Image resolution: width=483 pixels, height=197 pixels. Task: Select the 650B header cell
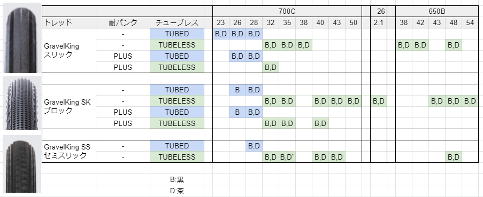pyautogui.click(x=437, y=11)
